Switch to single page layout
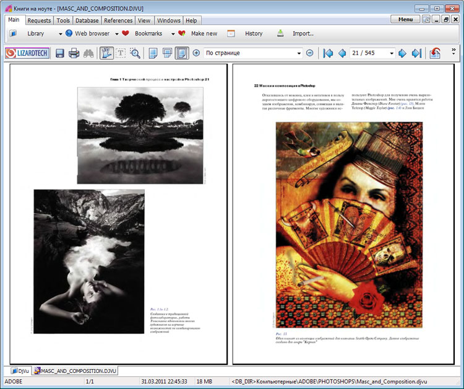 [153, 53]
